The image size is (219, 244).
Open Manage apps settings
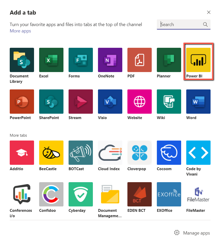tap(192, 233)
